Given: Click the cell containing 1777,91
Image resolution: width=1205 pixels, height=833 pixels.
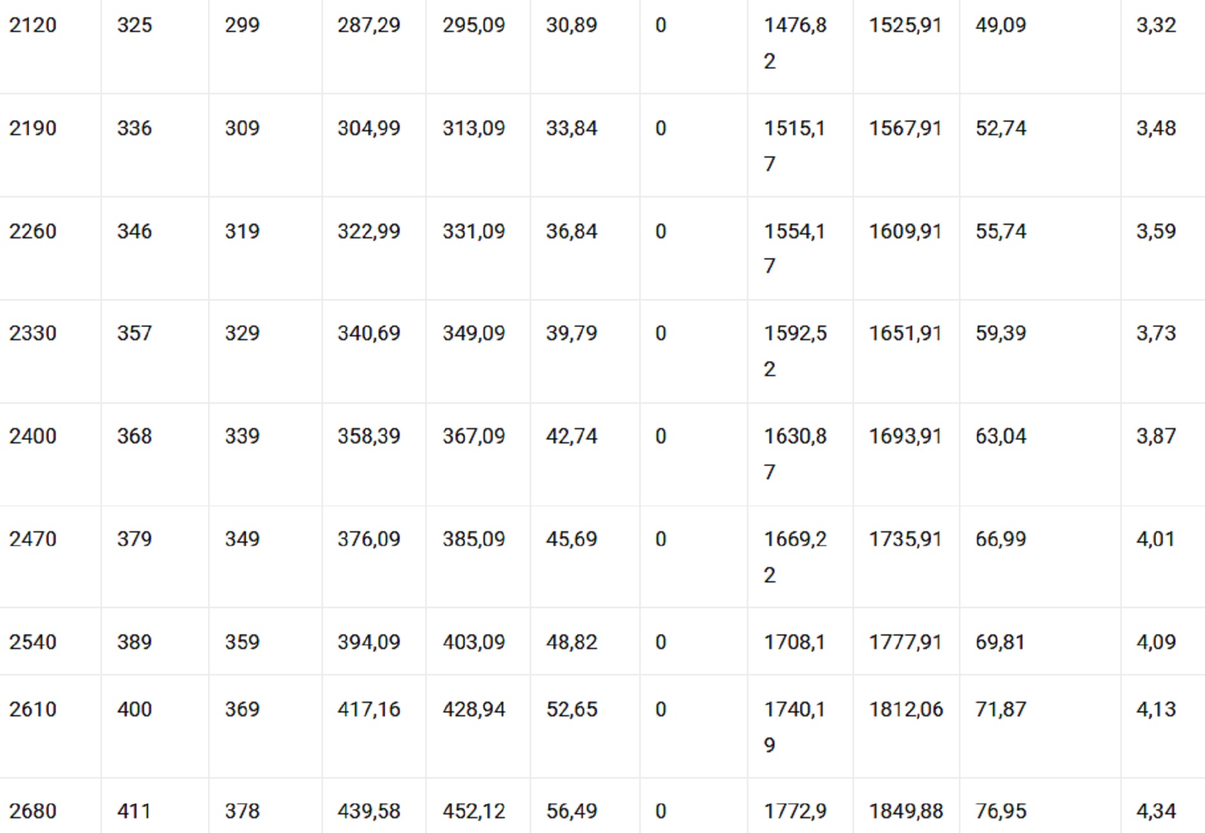Looking at the screenshot, I should pyautogui.click(x=905, y=642).
